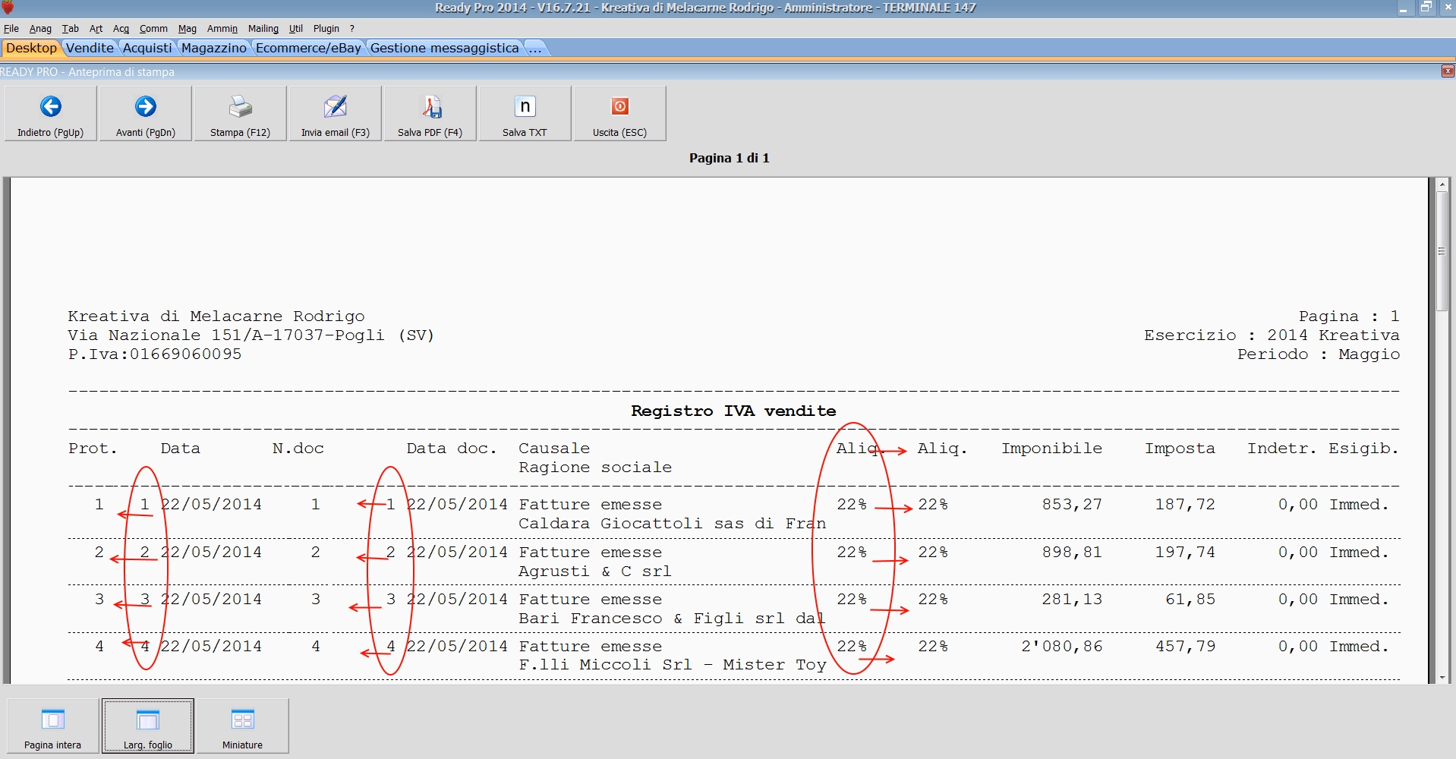1456x759 pixels.
Task: Click the 457,79 imposta amount
Action: click(x=1185, y=647)
